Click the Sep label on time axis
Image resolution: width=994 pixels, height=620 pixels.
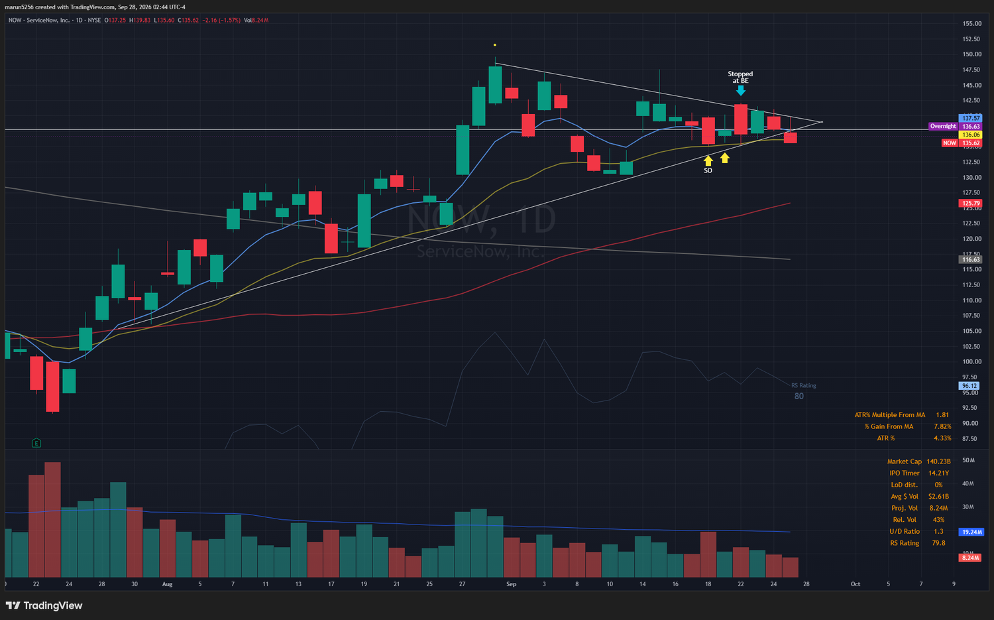(511, 584)
